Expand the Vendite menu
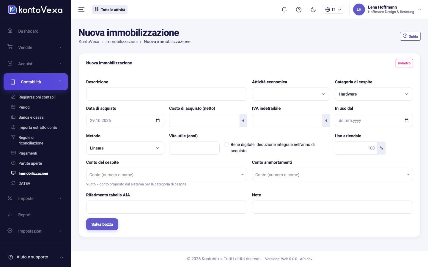Image resolution: width=428 pixels, height=267 pixels. click(x=36, y=47)
